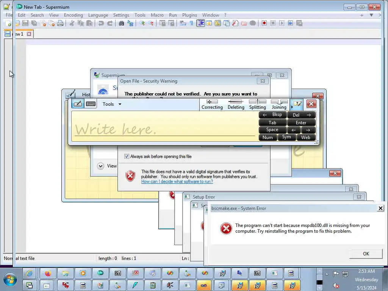Expand more gesture videos arrow beside Joining
Image resolution: width=388 pixels, height=291 pixels.
(x=292, y=107)
